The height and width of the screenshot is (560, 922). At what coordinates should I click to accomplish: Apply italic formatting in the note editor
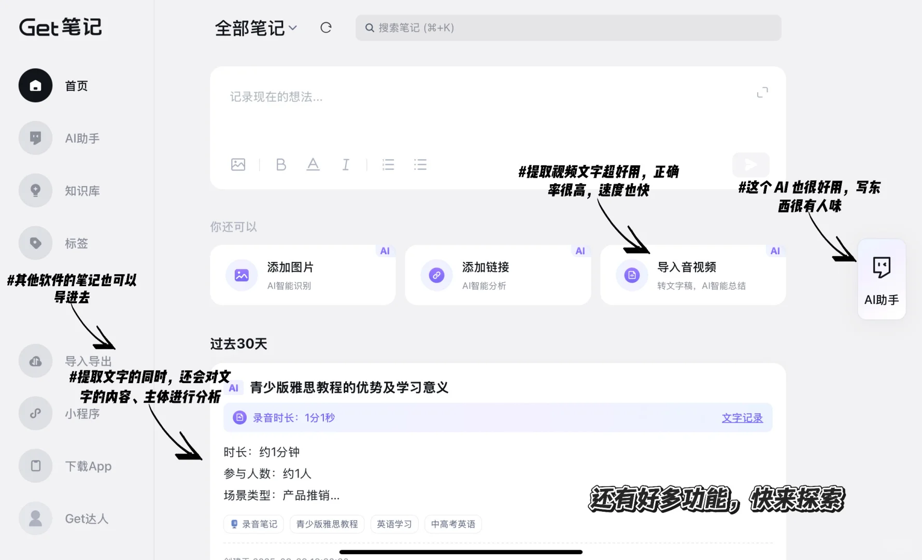(x=345, y=165)
